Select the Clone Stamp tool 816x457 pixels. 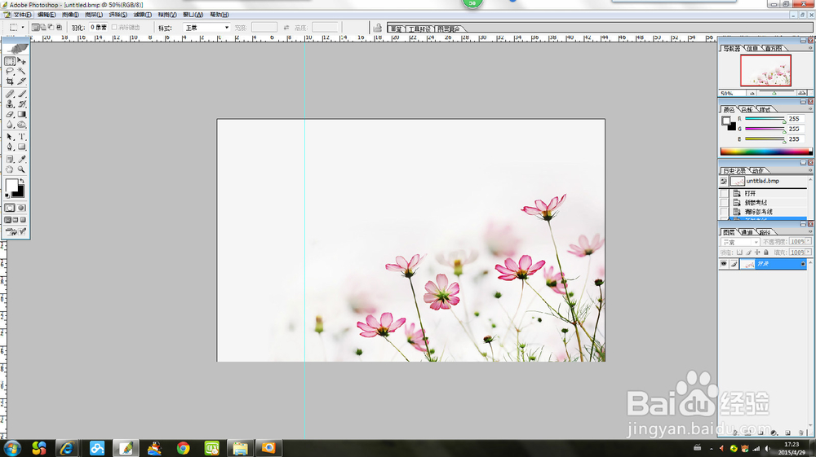tap(10, 104)
